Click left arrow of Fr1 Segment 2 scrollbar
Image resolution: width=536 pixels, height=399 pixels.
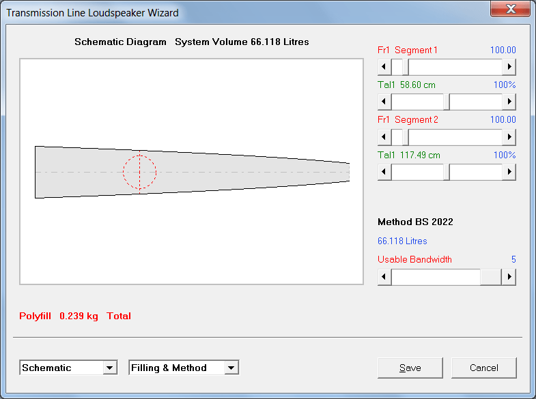tap(384, 137)
